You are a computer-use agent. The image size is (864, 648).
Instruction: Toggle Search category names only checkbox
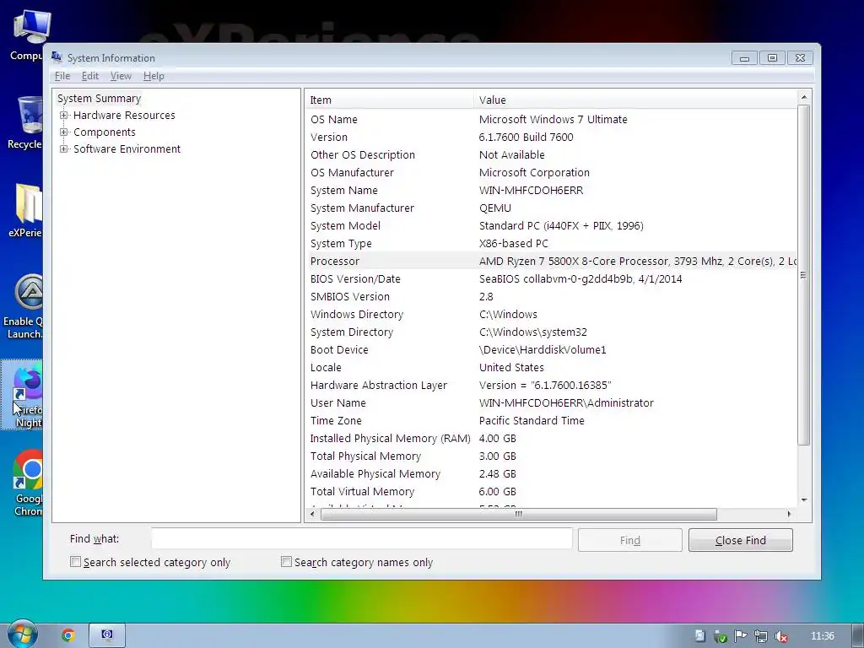pos(286,562)
